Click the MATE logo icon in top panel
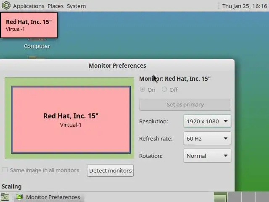 (x=6, y=5)
